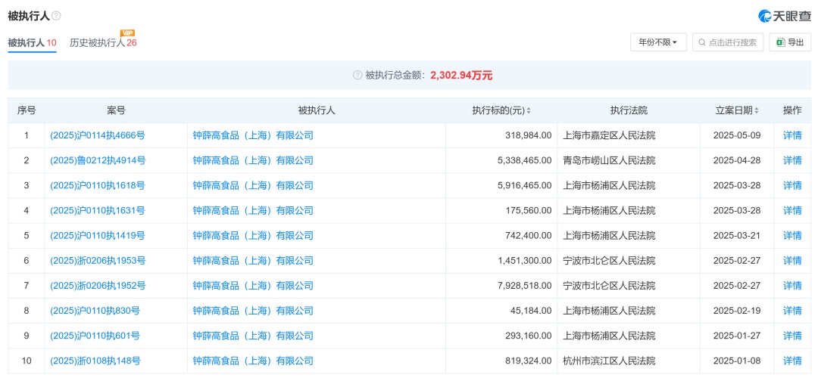Open case (2025)浙0206执1952号
The width and height of the screenshot is (818, 381).
tap(97, 286)
